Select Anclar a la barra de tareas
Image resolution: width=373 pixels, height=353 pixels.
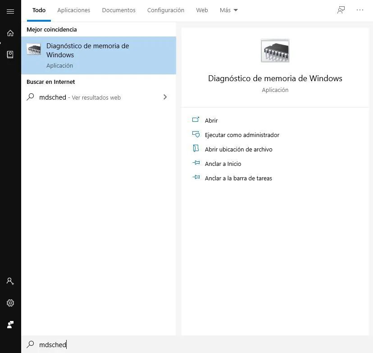[238, 178]
